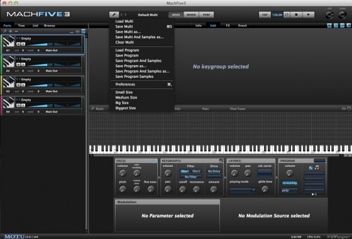Viewport: 352px width, 239px height.
Task: Mute part A2 with its M button
Action: pyautogui.click(x=18, y=65)
